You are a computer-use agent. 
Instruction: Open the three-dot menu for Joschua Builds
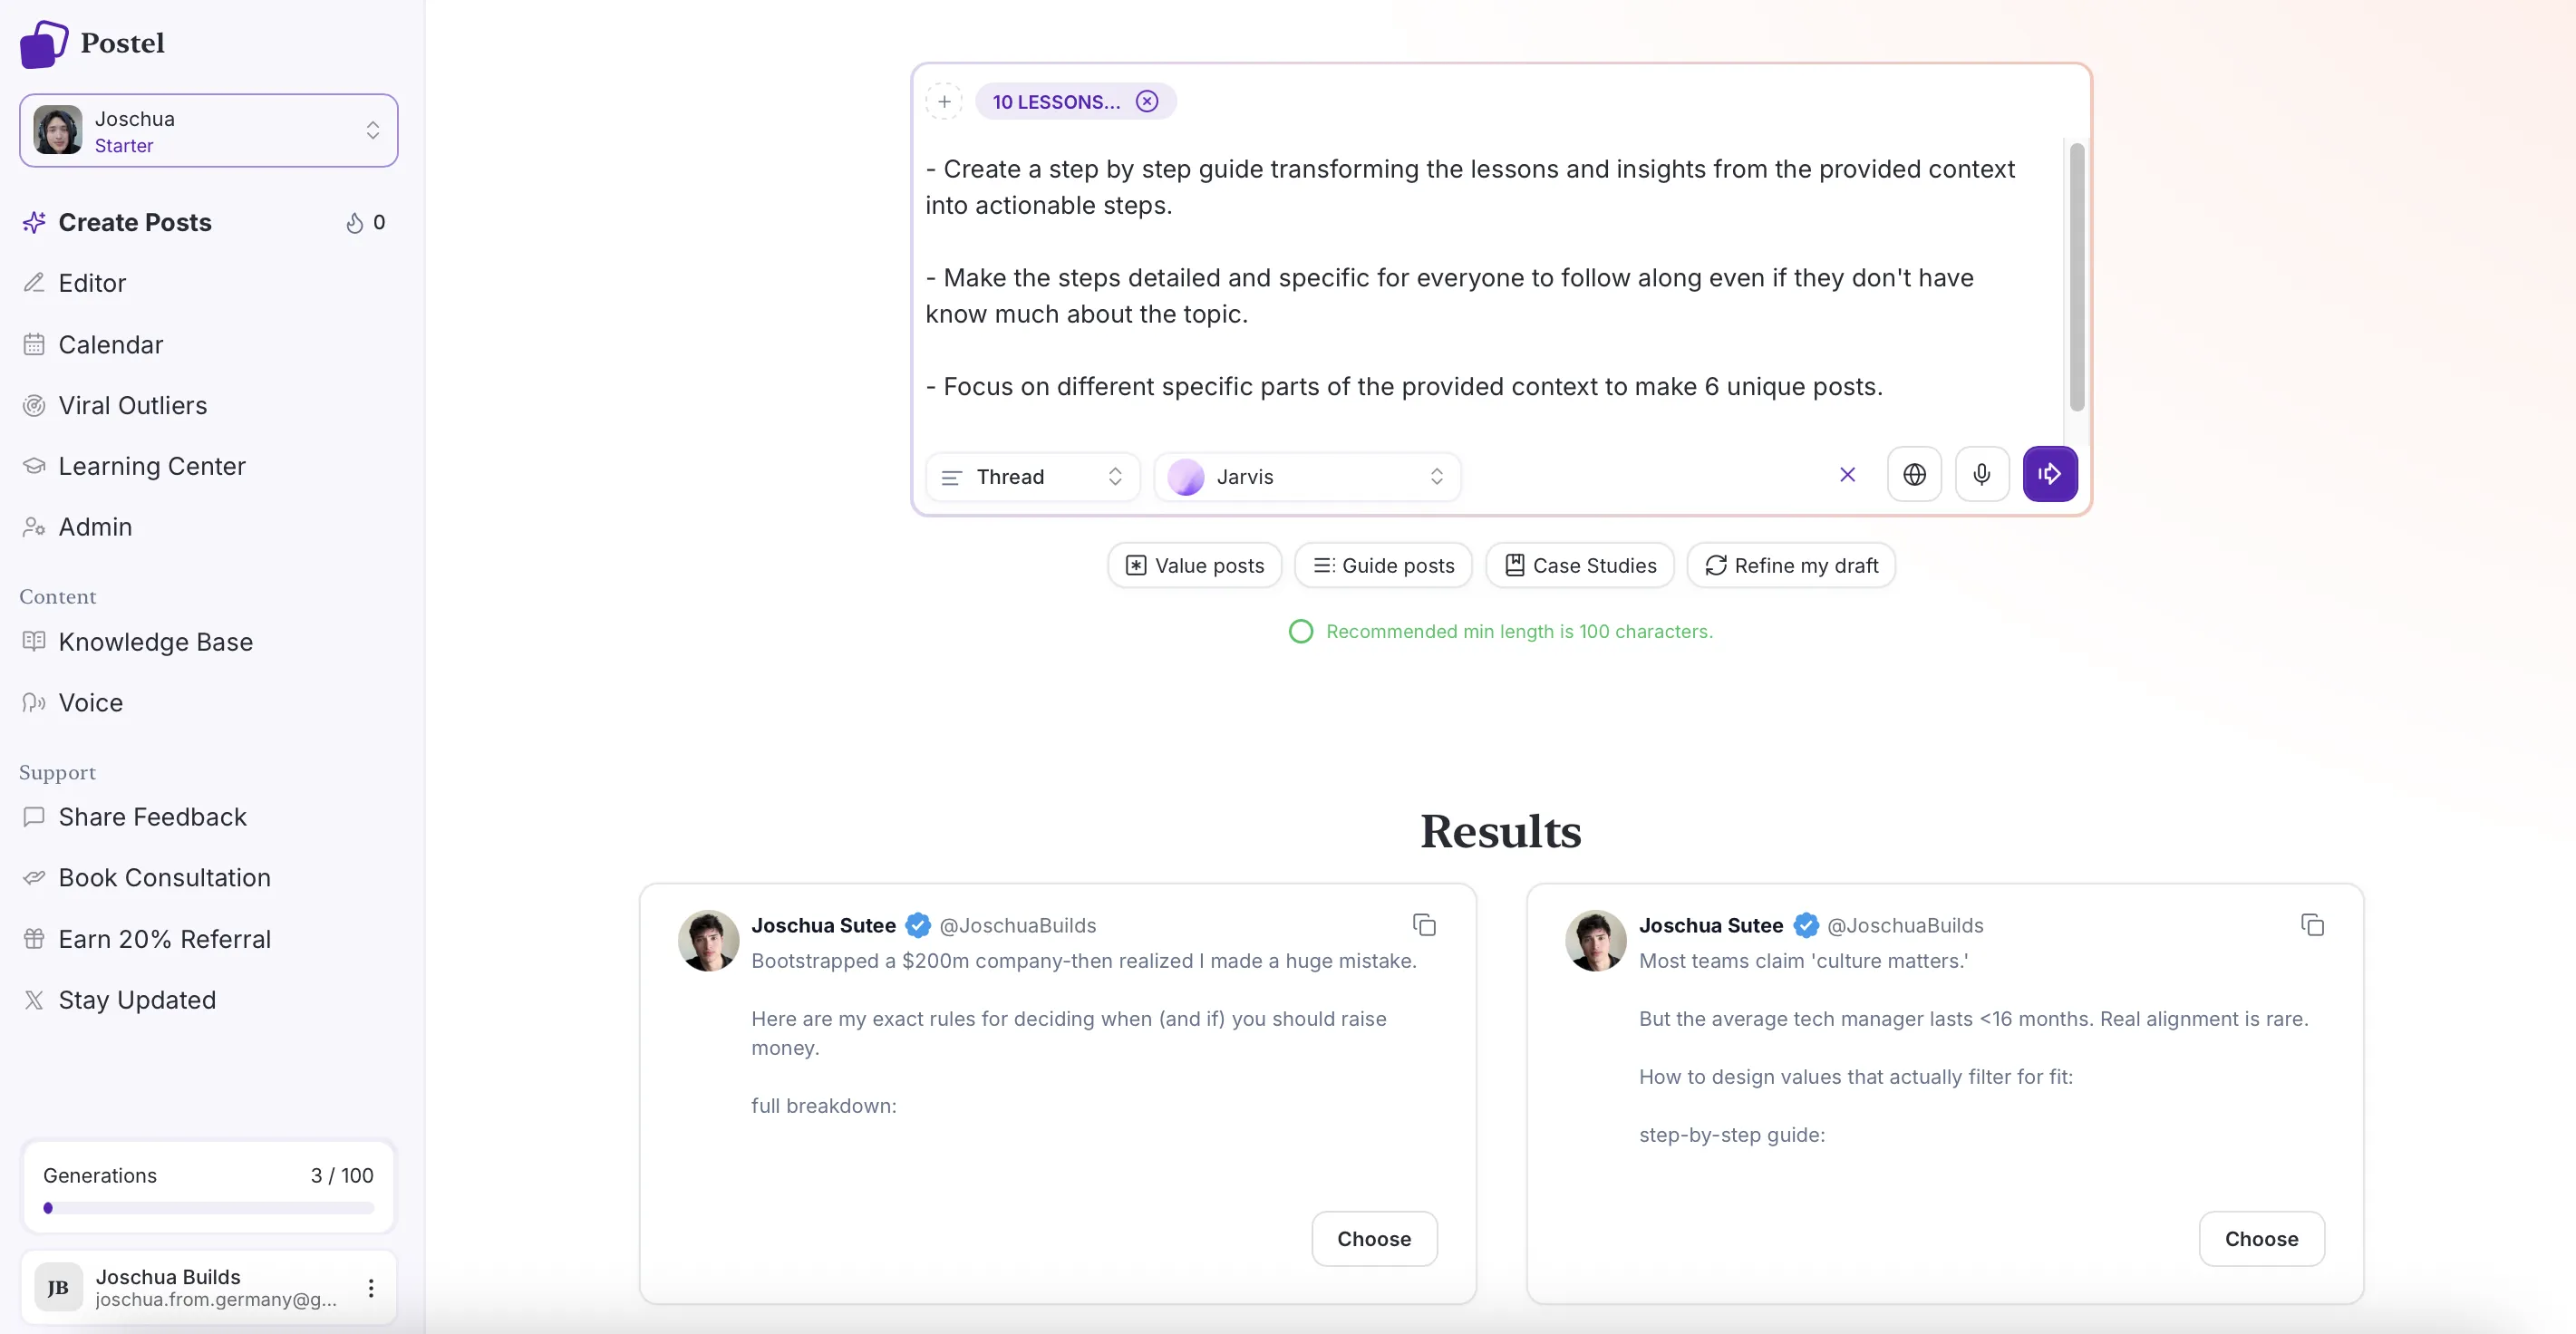click(x=371, y=1287)
